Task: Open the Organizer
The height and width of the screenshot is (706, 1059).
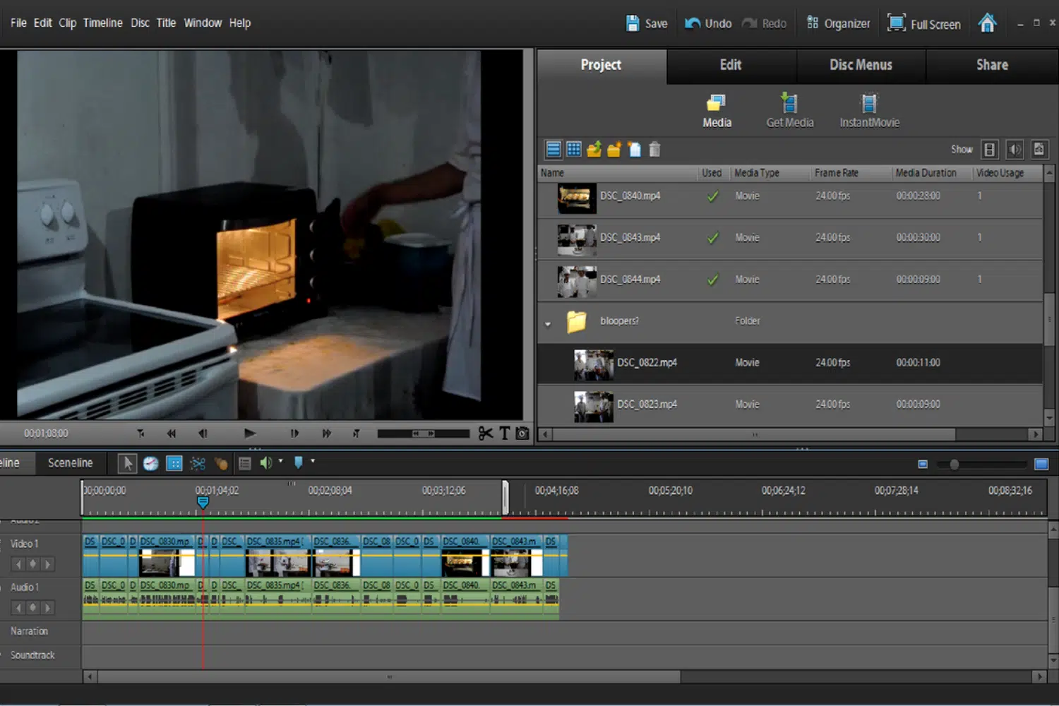Action: coord(838,23)
